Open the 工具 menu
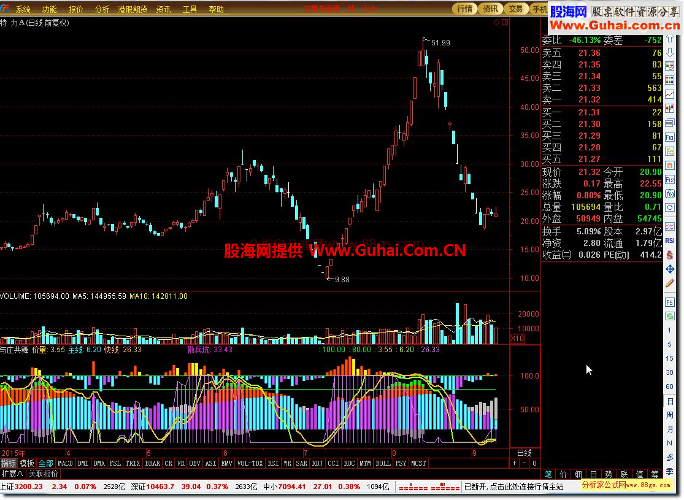The width and height of the screenshot is (684, 500). click(x=190, y=9)
